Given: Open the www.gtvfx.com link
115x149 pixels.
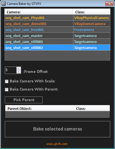Looking at the screenshot, I should (x=57, y=144).
